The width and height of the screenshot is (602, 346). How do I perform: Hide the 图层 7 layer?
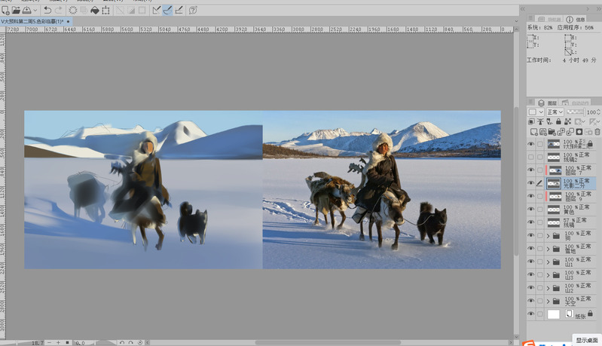tap(531, 170)
